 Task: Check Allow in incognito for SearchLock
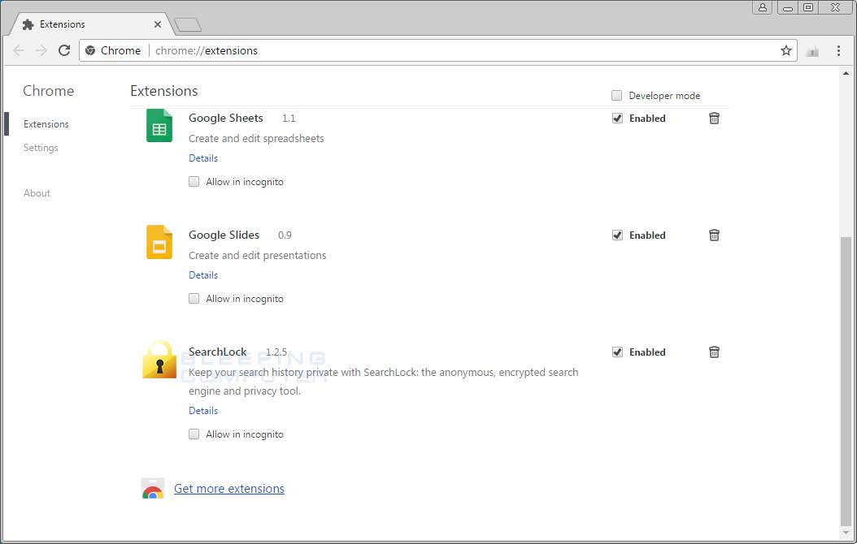pyautogui.click(x=194, y=434)
